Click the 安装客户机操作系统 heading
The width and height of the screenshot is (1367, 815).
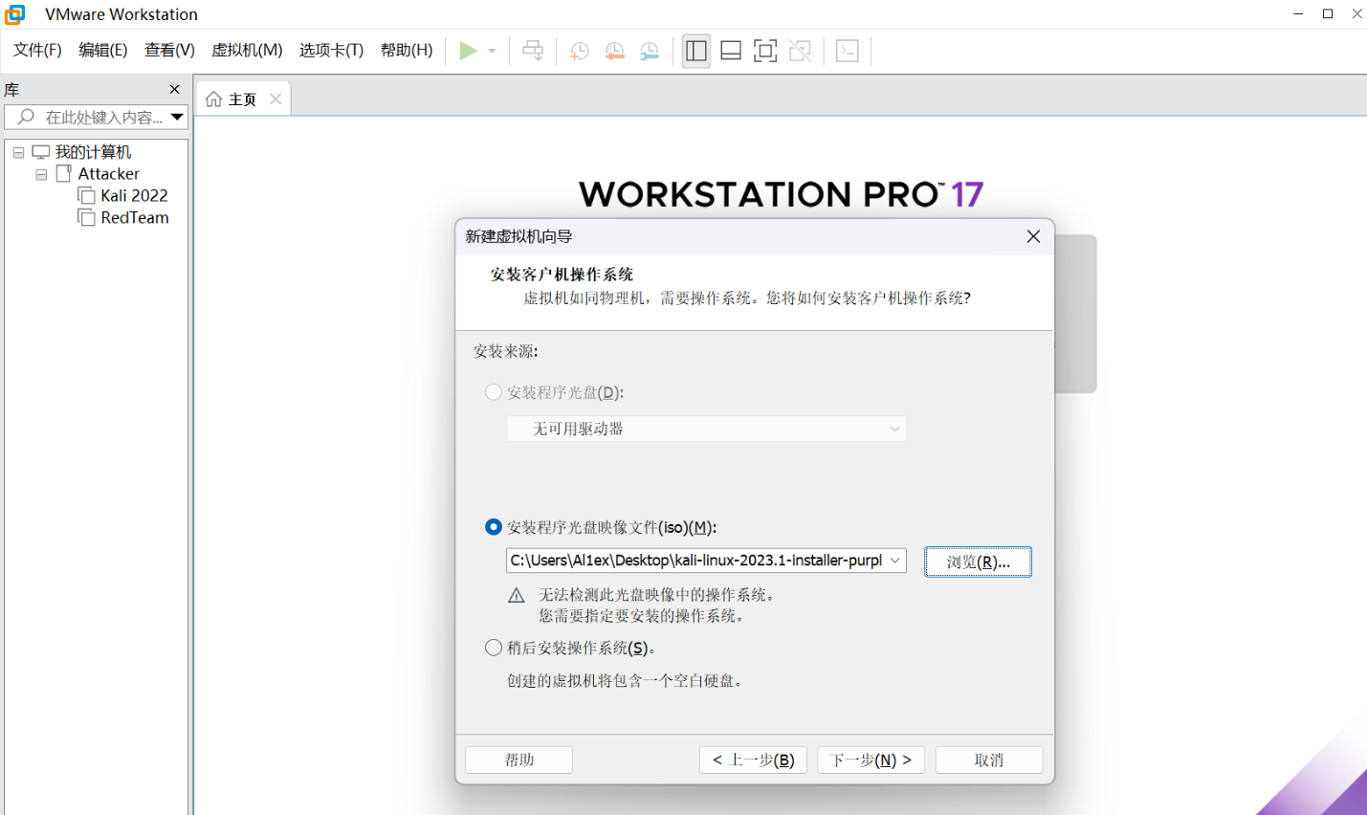coord(562,275)
